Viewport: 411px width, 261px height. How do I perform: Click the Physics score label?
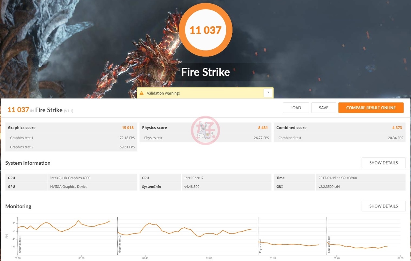154,128
